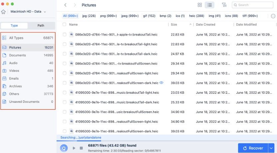Select Others category in sidebar
The image size is (277, 153).
[x=28, y=94]
